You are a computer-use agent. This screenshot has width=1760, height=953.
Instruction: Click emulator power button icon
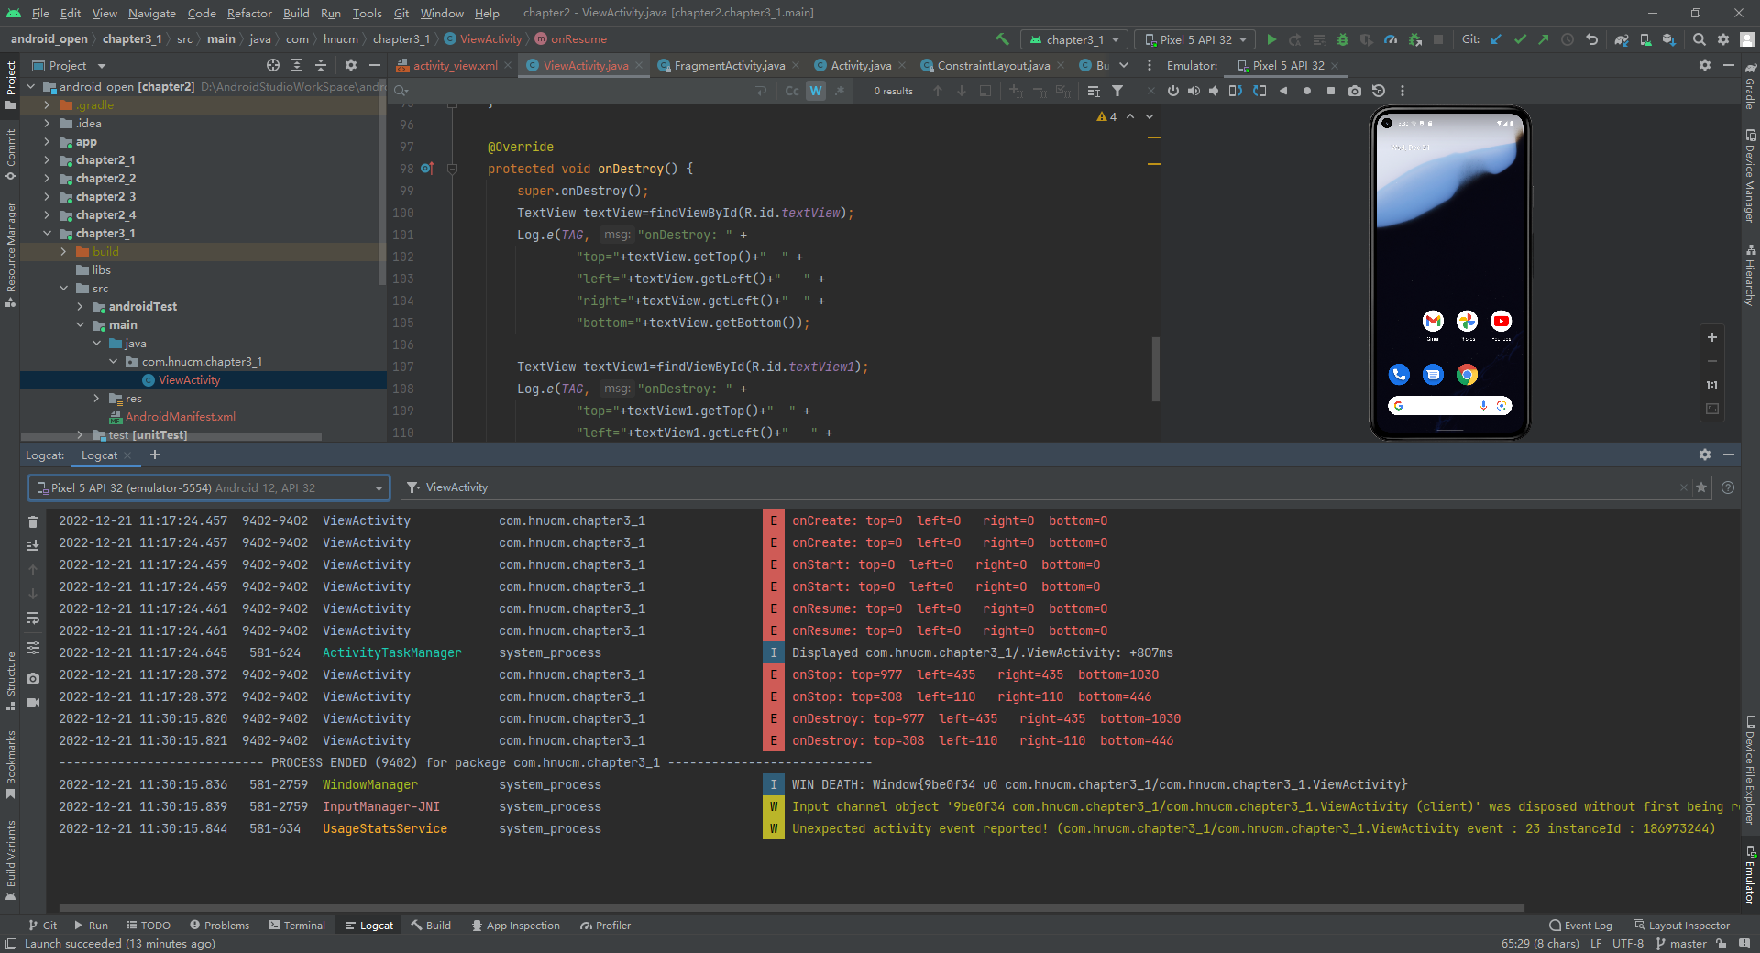pos(1173,91)
